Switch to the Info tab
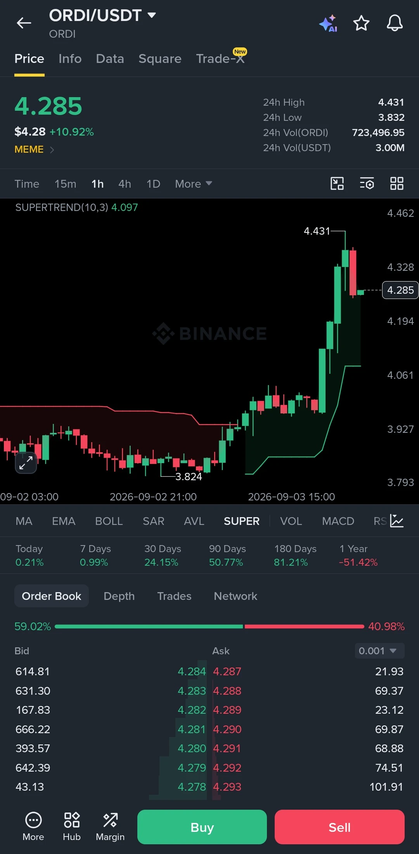The image size is (419, 854). tap(70, 59)
